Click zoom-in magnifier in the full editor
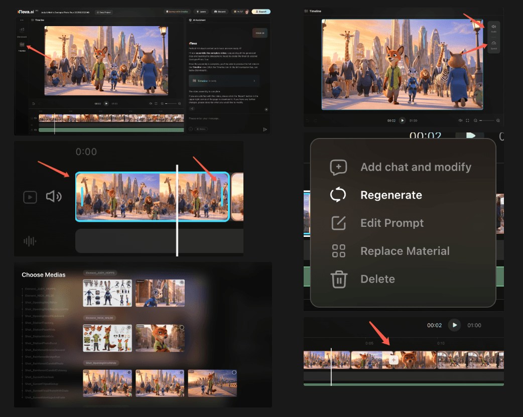Screen dimensions: 523x417 [x=180, y=104]
